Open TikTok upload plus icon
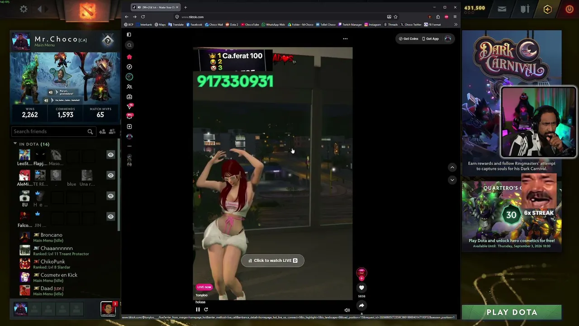Image resolution: width=579 pixels, height=326 pixels. pos(129,126)
